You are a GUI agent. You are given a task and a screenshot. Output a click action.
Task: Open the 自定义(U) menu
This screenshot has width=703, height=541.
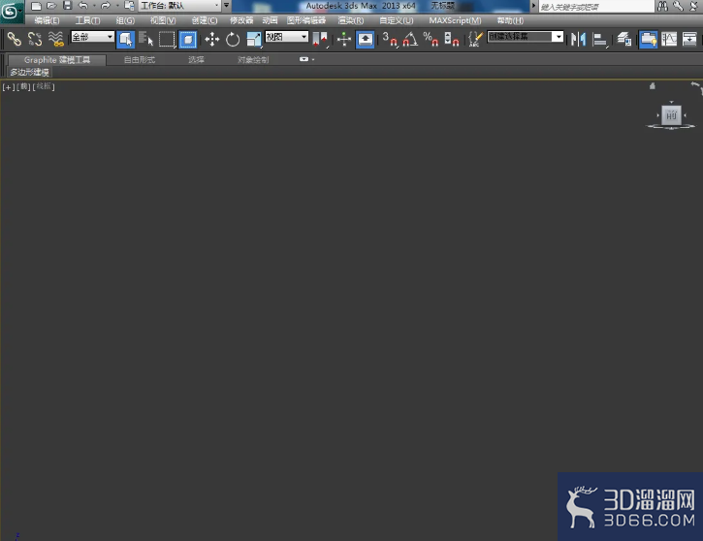[x=397, y=20]
